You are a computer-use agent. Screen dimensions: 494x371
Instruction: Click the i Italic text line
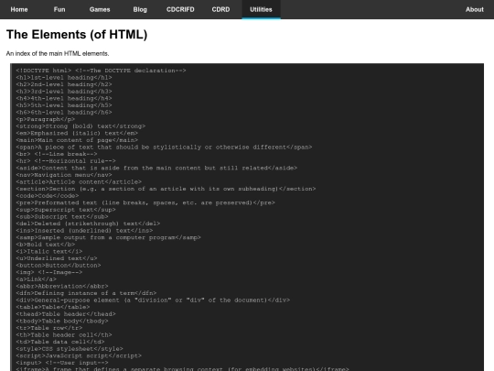pyautogui.click(x=49, y=251)
